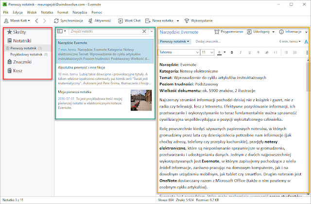Select the Narzędzie: Evernote note in list
The width and height of the screenshot is (311, 204).
click(105, 51)
